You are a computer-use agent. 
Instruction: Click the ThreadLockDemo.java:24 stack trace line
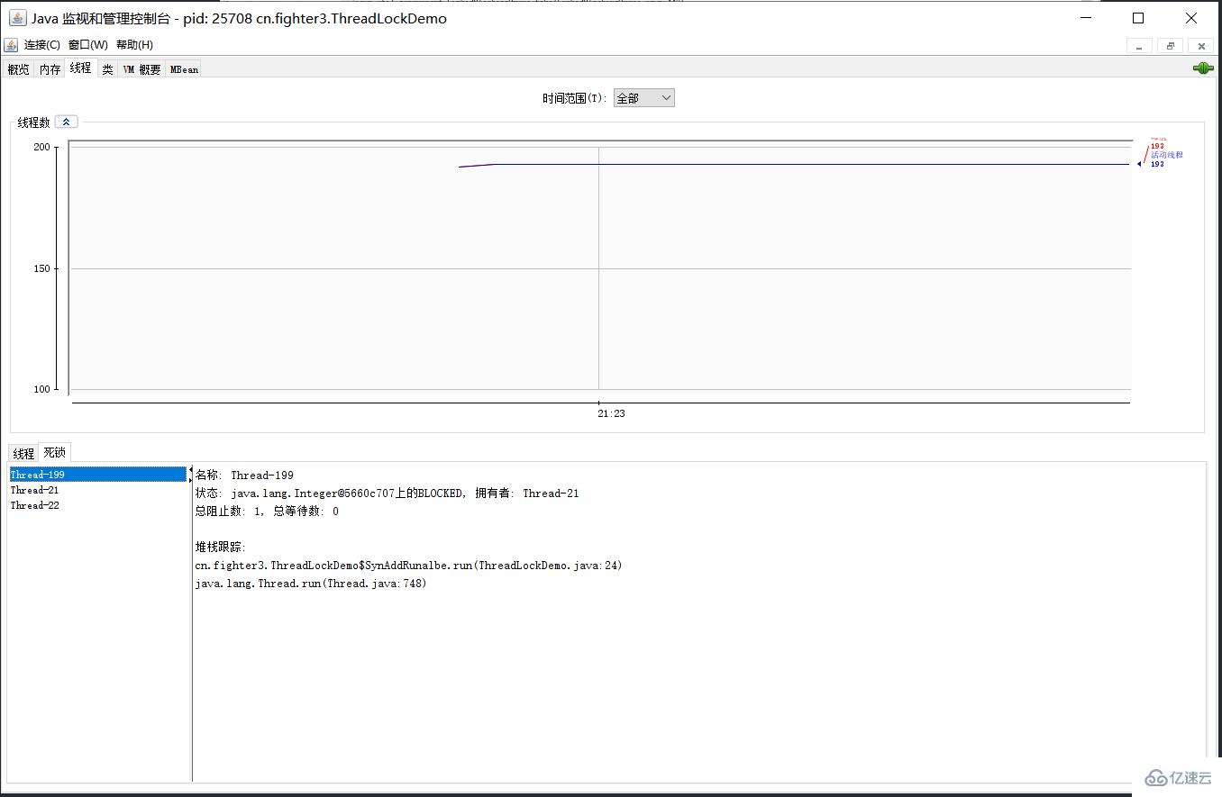pos(408,566)
